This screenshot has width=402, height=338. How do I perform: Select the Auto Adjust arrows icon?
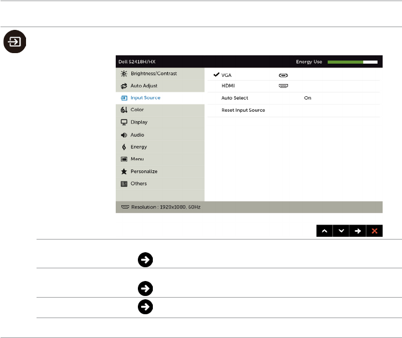124,86
